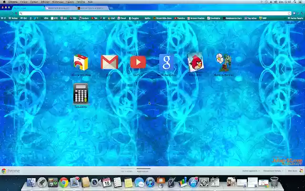Image resolution: width=305 pixels, height=191 pixels.
Task: Open Calendar showing 16 in dock
Action: click(107, 182)
